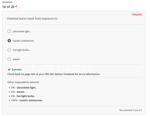Select the ultraviolet light radio button

[x=9, y=31]
